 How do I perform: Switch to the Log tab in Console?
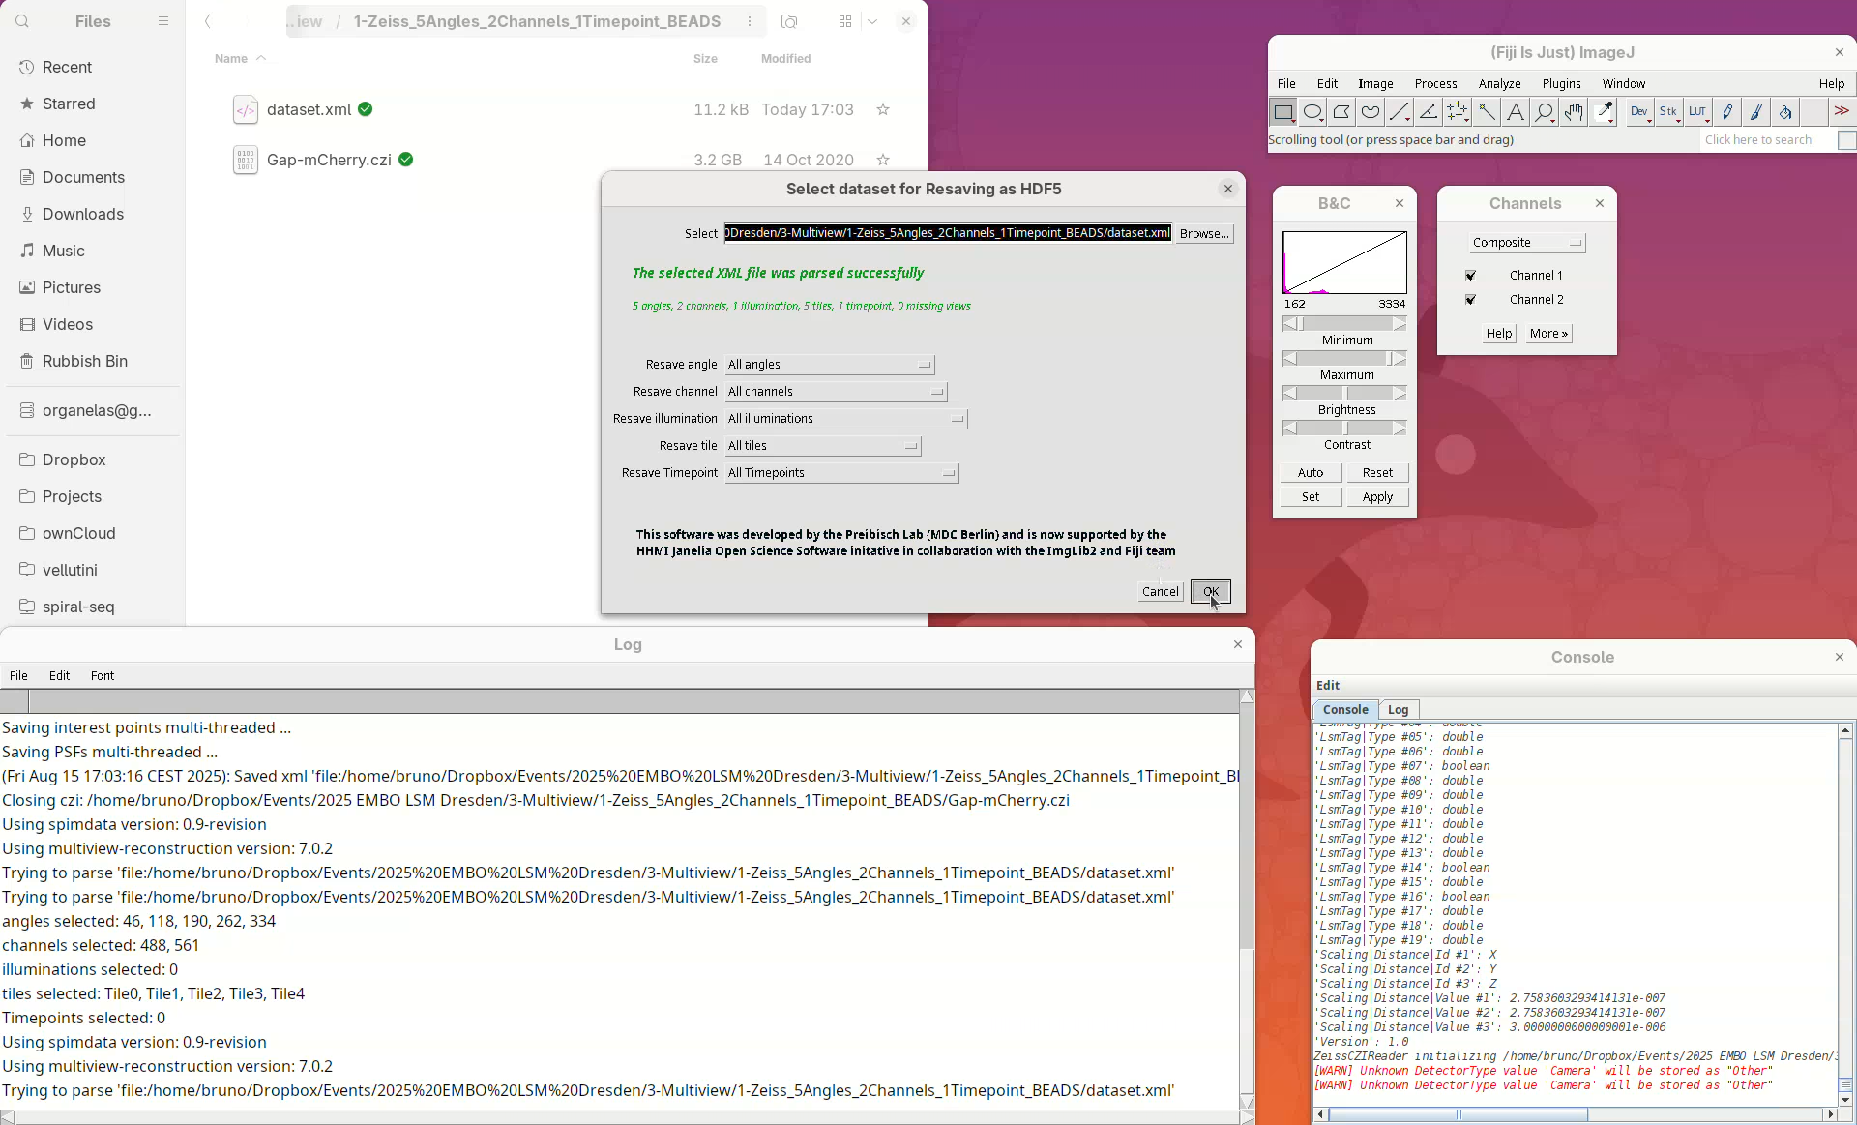click(1398, 710)
